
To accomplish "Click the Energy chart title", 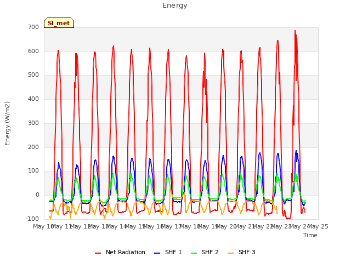I will (x=175, y=5).
